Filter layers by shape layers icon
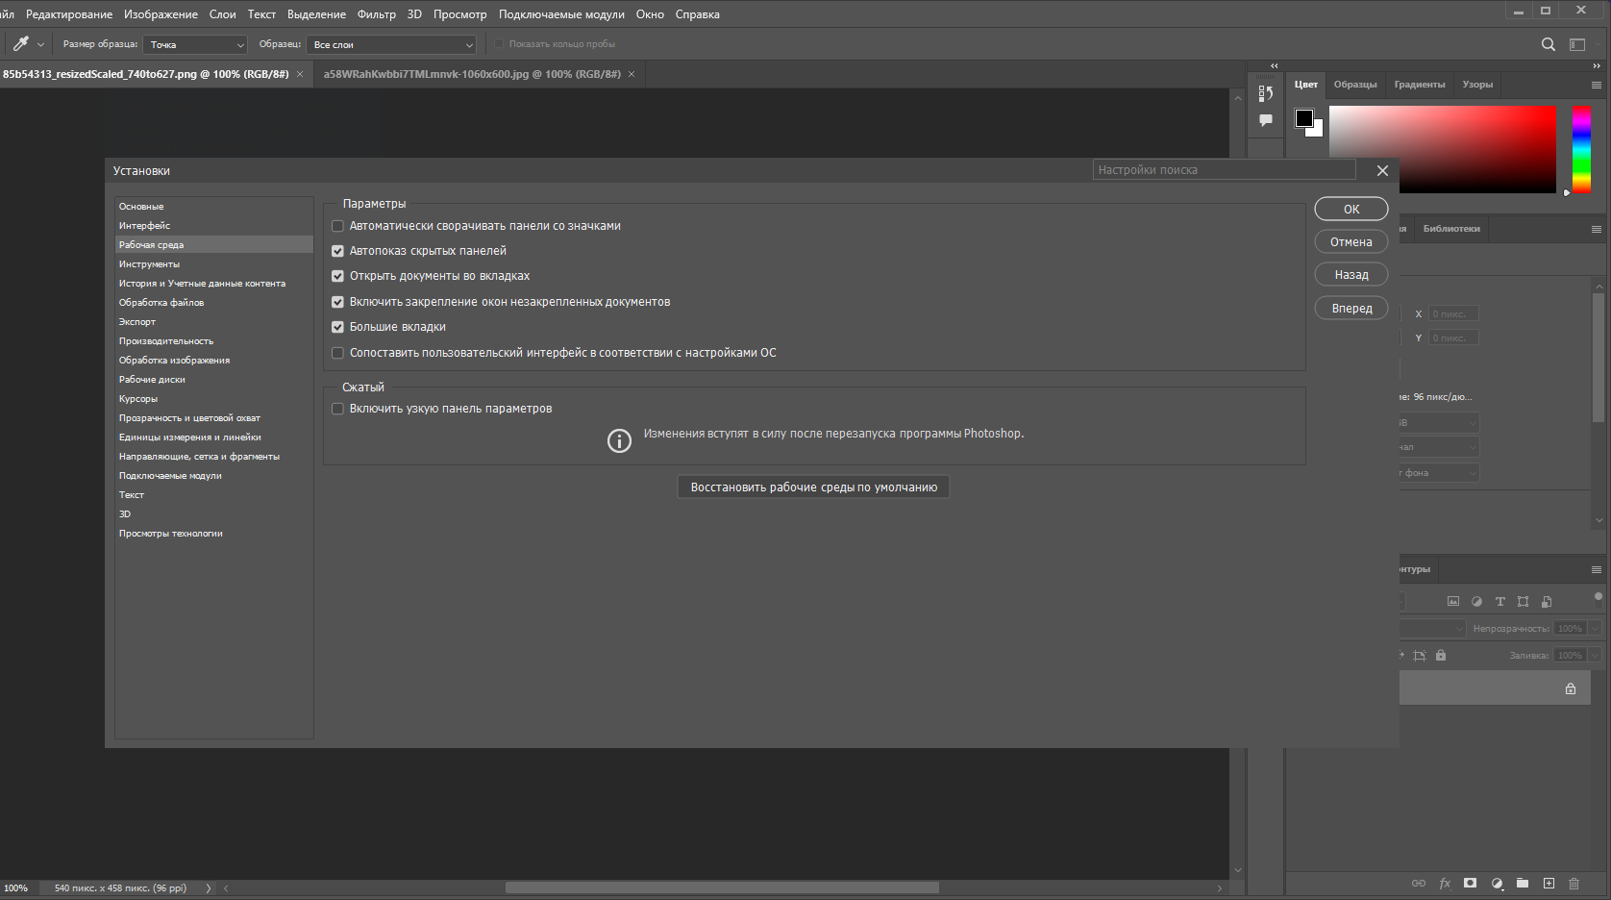 [x=1523, y=602]
